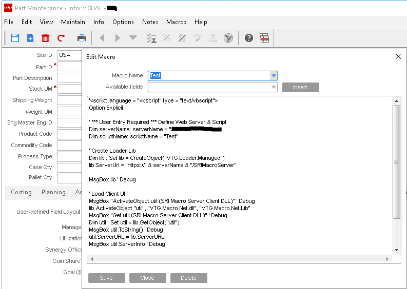Click the 'Dim scriptName' script line
This screenshot has height=289, width=407.
133,137
